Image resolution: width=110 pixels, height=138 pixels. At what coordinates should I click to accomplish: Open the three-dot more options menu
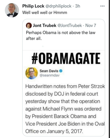click(x=102, y=6)
